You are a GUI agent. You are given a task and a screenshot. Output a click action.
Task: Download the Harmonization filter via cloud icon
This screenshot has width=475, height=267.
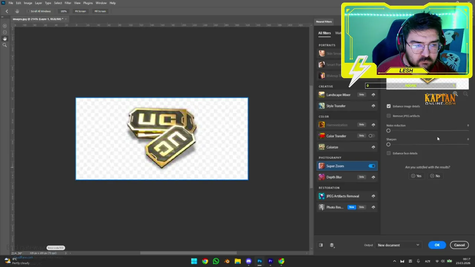[x=373, y=125]
